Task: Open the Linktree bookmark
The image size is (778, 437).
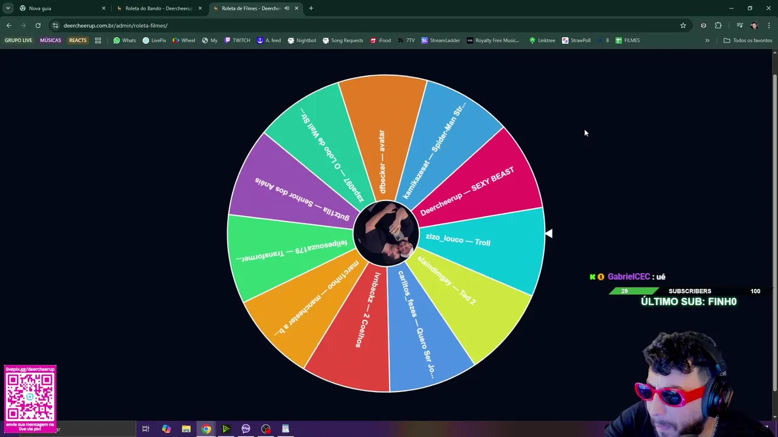Action: [542, 41]
